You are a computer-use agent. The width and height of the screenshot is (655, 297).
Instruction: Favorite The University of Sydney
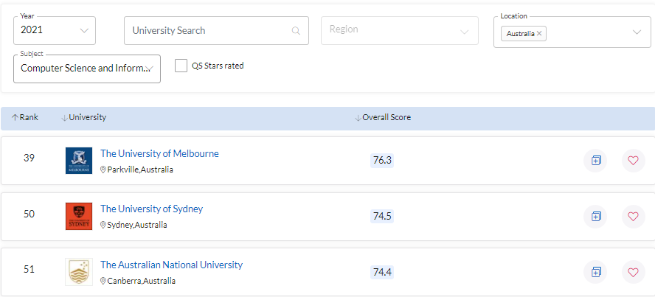(x=634, y=216)
